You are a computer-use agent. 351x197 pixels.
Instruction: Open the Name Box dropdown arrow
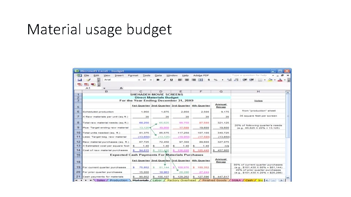[x=104, y=88]
